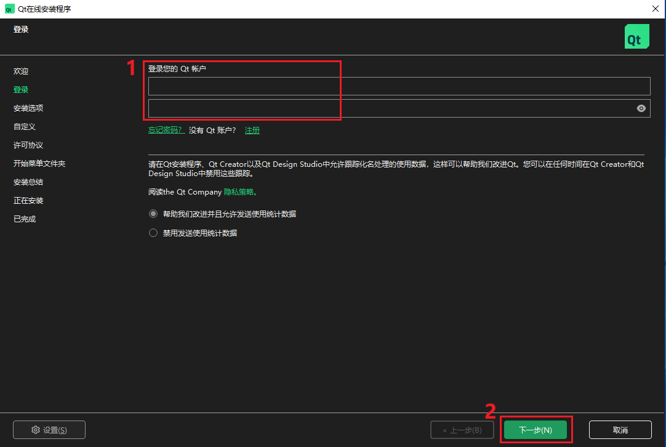Click the 下一步(N) next button

pos(536,430)
